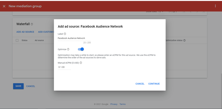Open help icon beside Label field

pos(65,34)
